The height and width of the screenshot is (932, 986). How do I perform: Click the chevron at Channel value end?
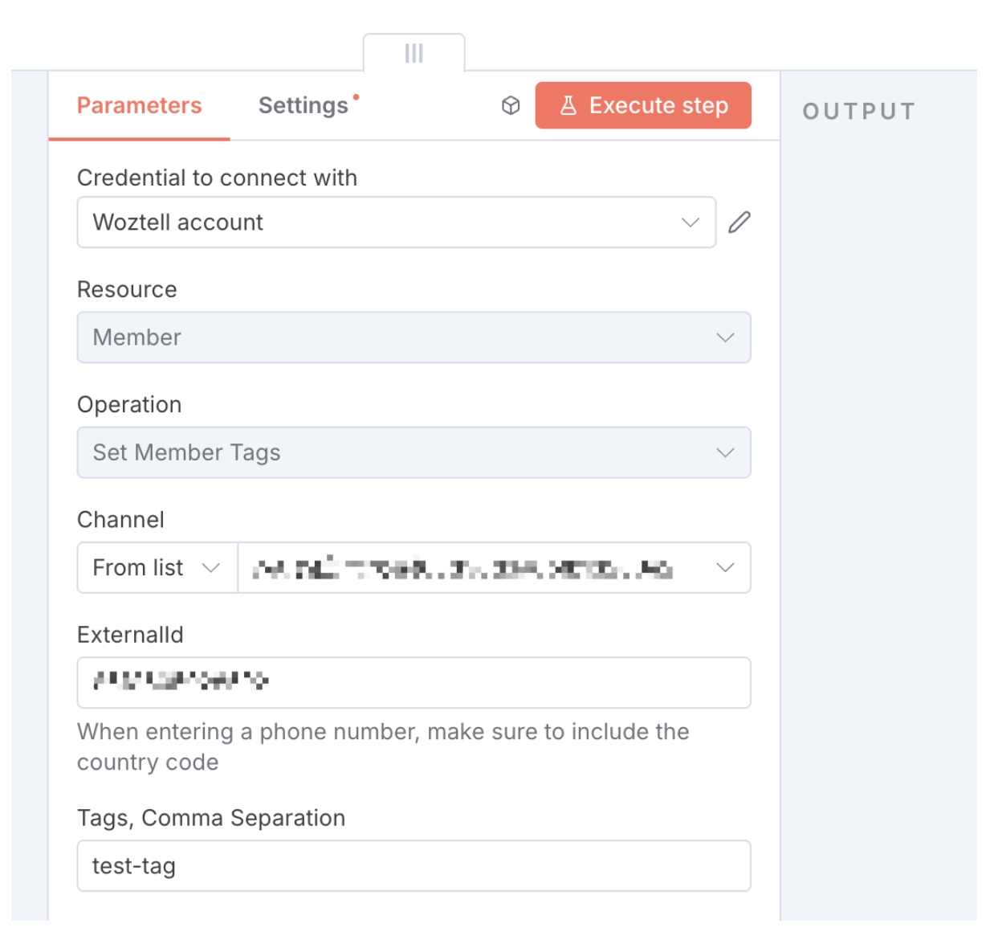pos(725,568)
